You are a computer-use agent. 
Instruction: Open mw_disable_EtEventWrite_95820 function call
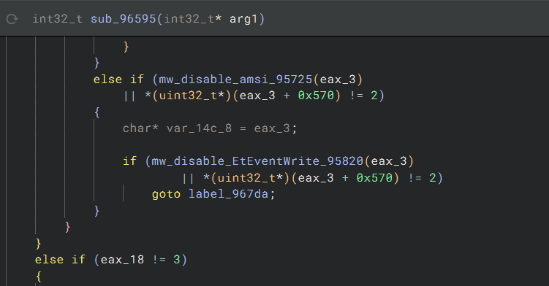[x=257, y=161]
